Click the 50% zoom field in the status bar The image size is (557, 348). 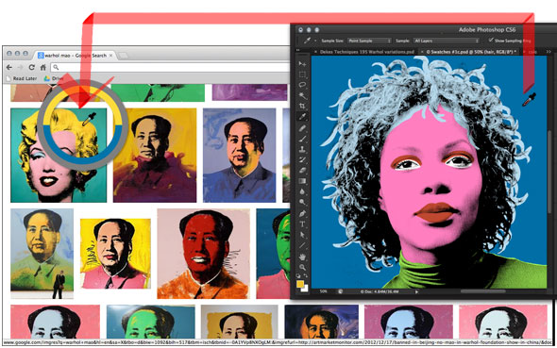tap(323, 291)
